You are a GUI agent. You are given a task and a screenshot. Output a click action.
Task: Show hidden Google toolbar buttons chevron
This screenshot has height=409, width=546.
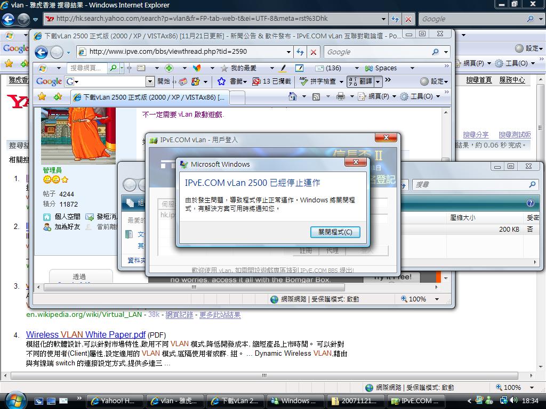[388, 80]
